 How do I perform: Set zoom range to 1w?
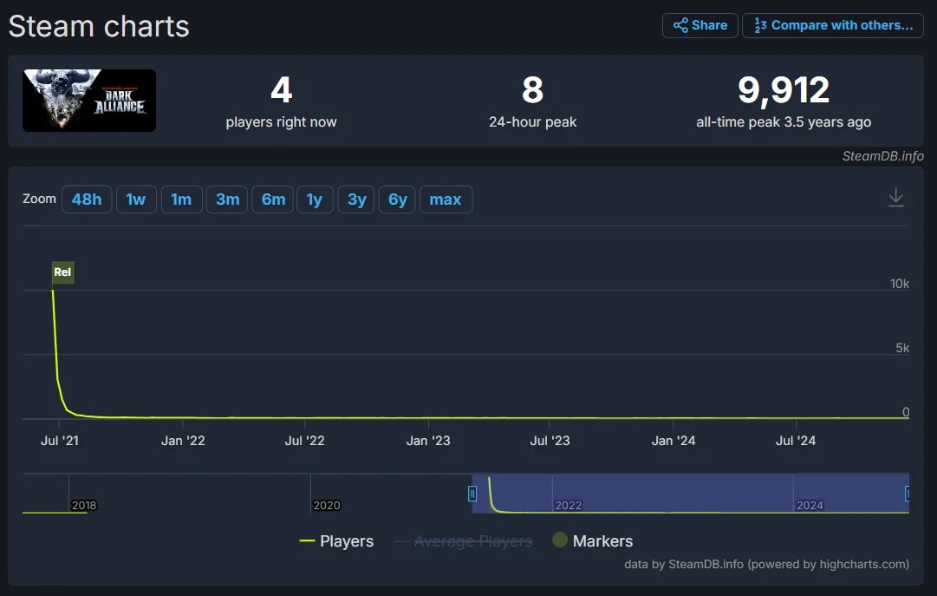pyautogui.click(x=135, y=200)
